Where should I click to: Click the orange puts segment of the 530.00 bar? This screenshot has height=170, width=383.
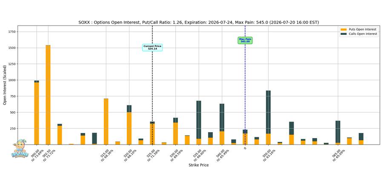click(x=175, y=133)
